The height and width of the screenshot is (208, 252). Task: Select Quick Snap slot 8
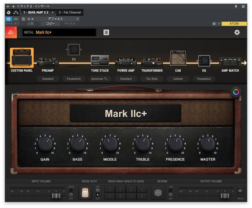pos(142,196)
